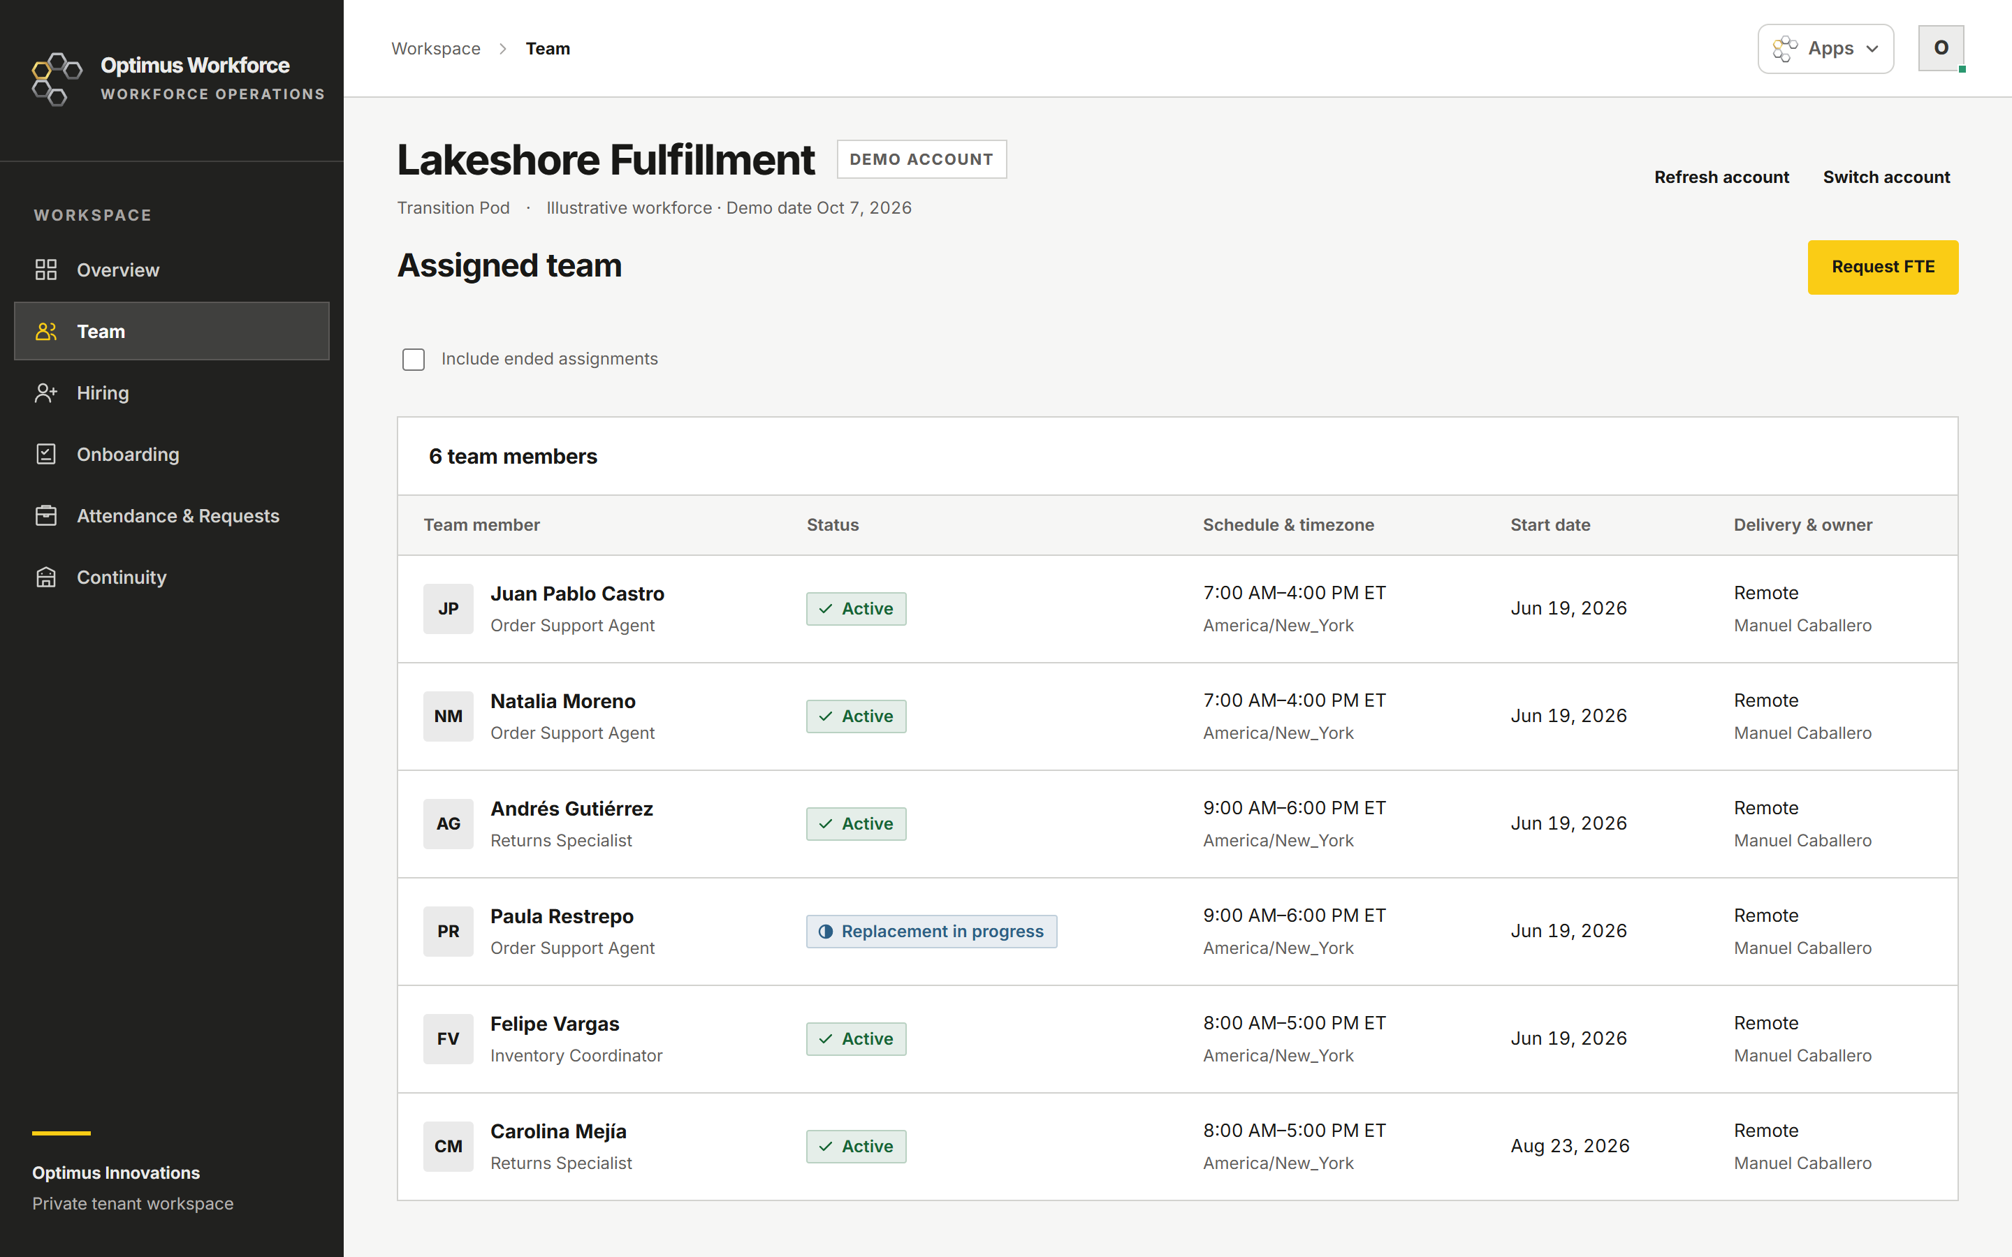The image size is (2012, 1257).
Task: Click the FV avatar for Felipe Vargas
Action: coord(448,1038)
